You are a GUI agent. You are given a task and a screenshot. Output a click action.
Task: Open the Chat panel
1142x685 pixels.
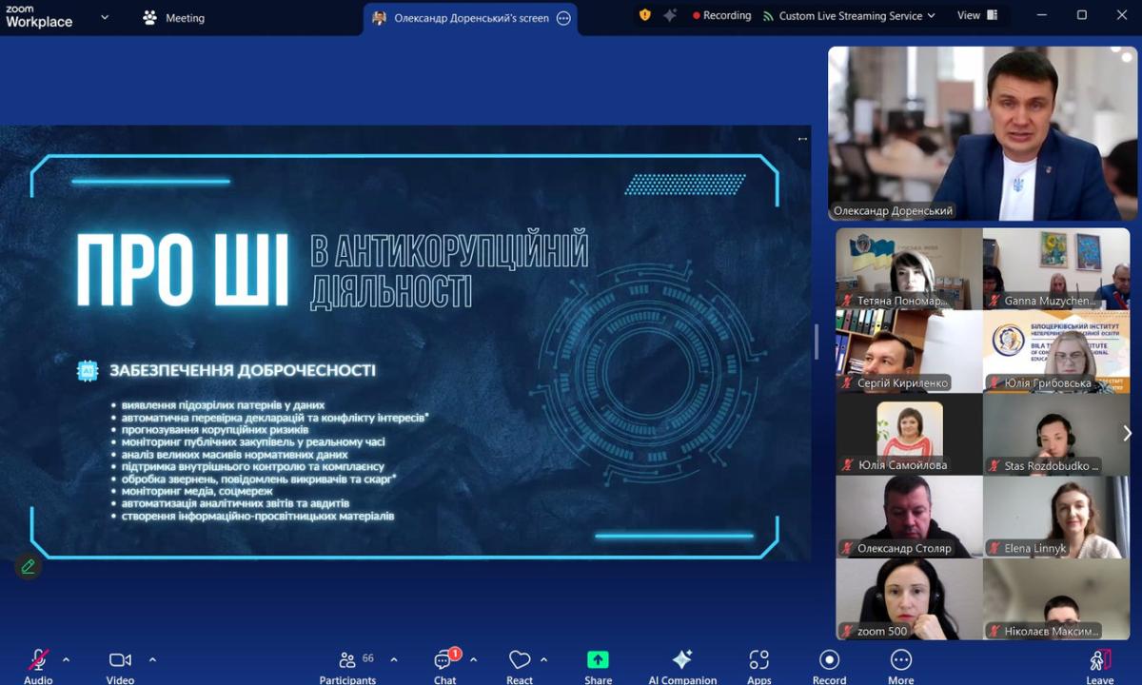coord(444,661)
